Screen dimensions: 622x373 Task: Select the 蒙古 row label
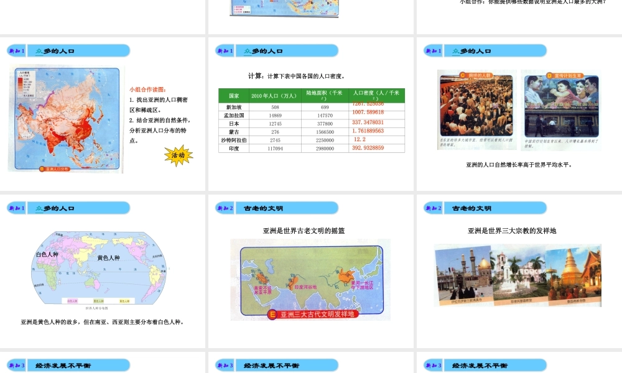point(234,132)
